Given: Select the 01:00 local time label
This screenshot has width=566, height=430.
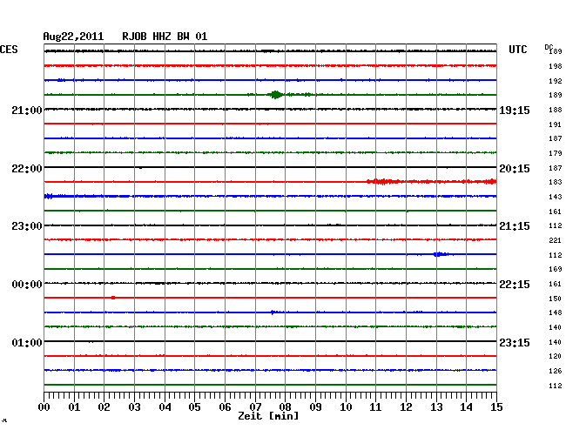Looking at the screenshot, I should click(x=27, y=342).
